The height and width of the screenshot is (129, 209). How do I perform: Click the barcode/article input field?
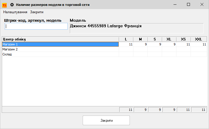tap(36, 26)
